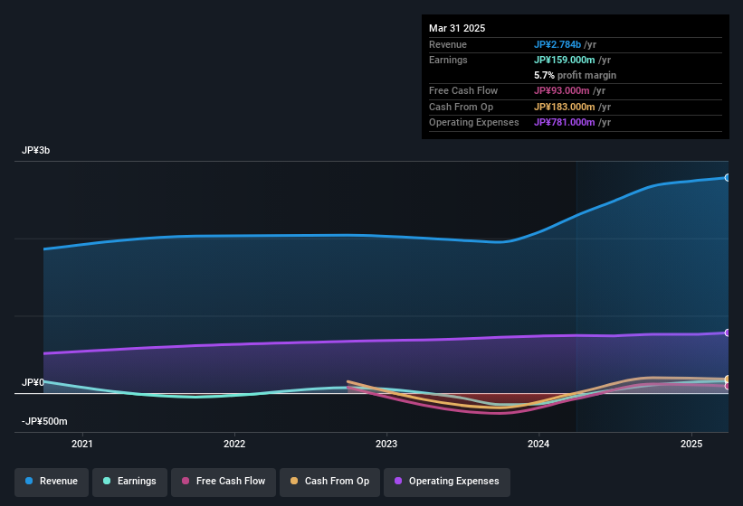This screenshot has height=506, width=743.
Task: Click the JP¥183.000m cash from op value
Action: coord(565,107)
